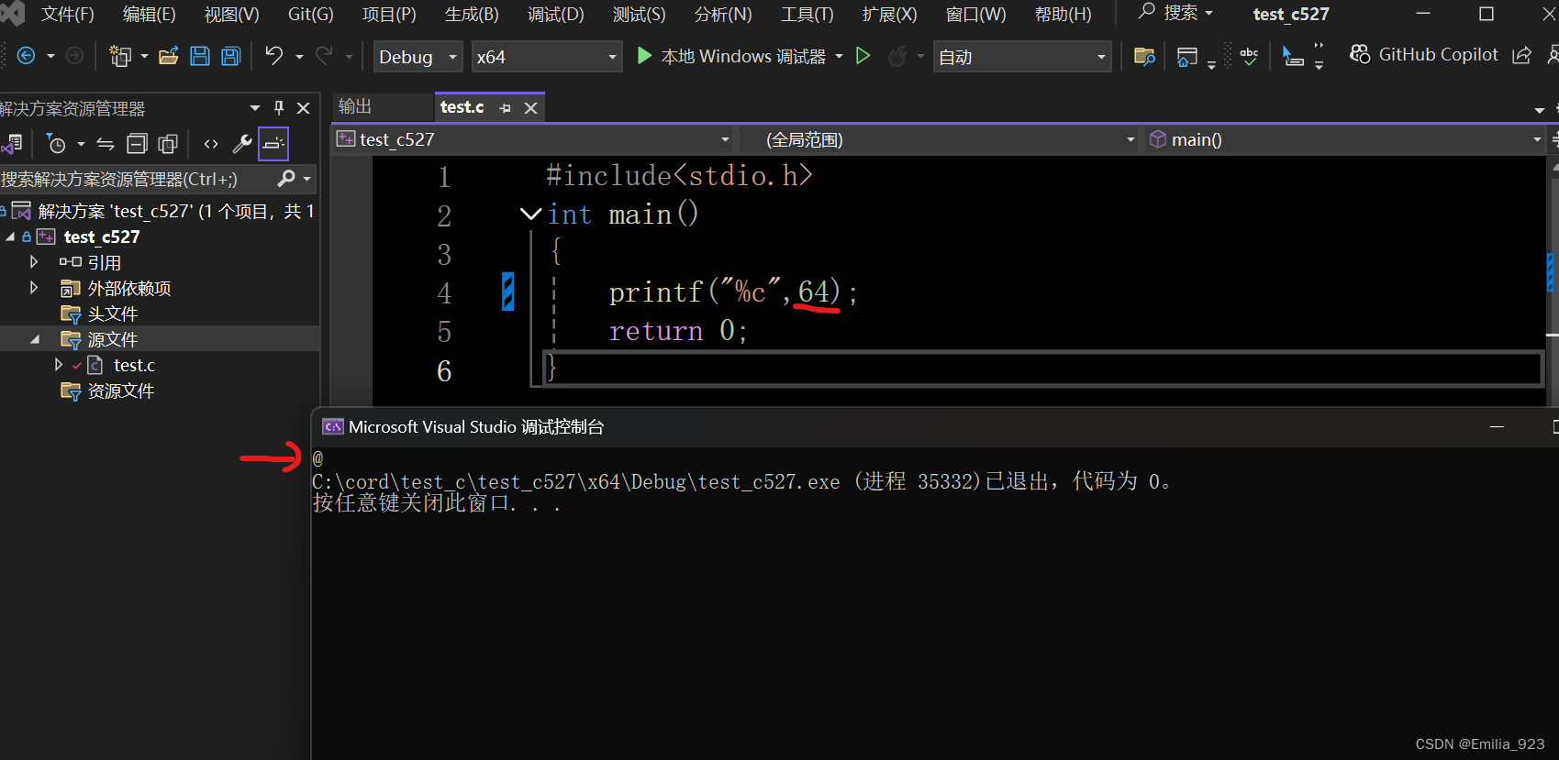Open the Git(G) menu
1559x760 pixels.
click(x=311, y=14)
